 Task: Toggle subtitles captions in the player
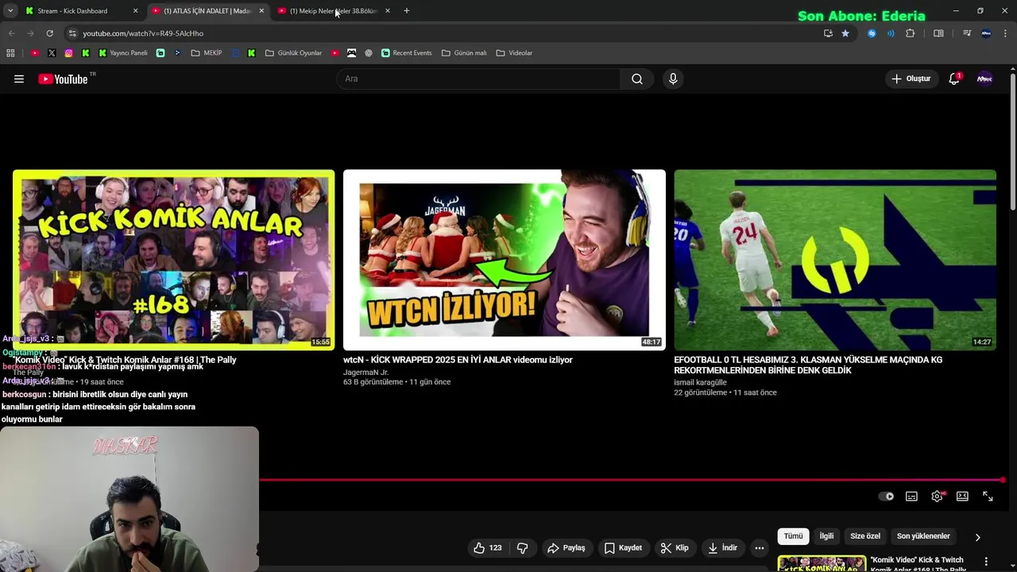pyautogui.click(x=911, y=496)
